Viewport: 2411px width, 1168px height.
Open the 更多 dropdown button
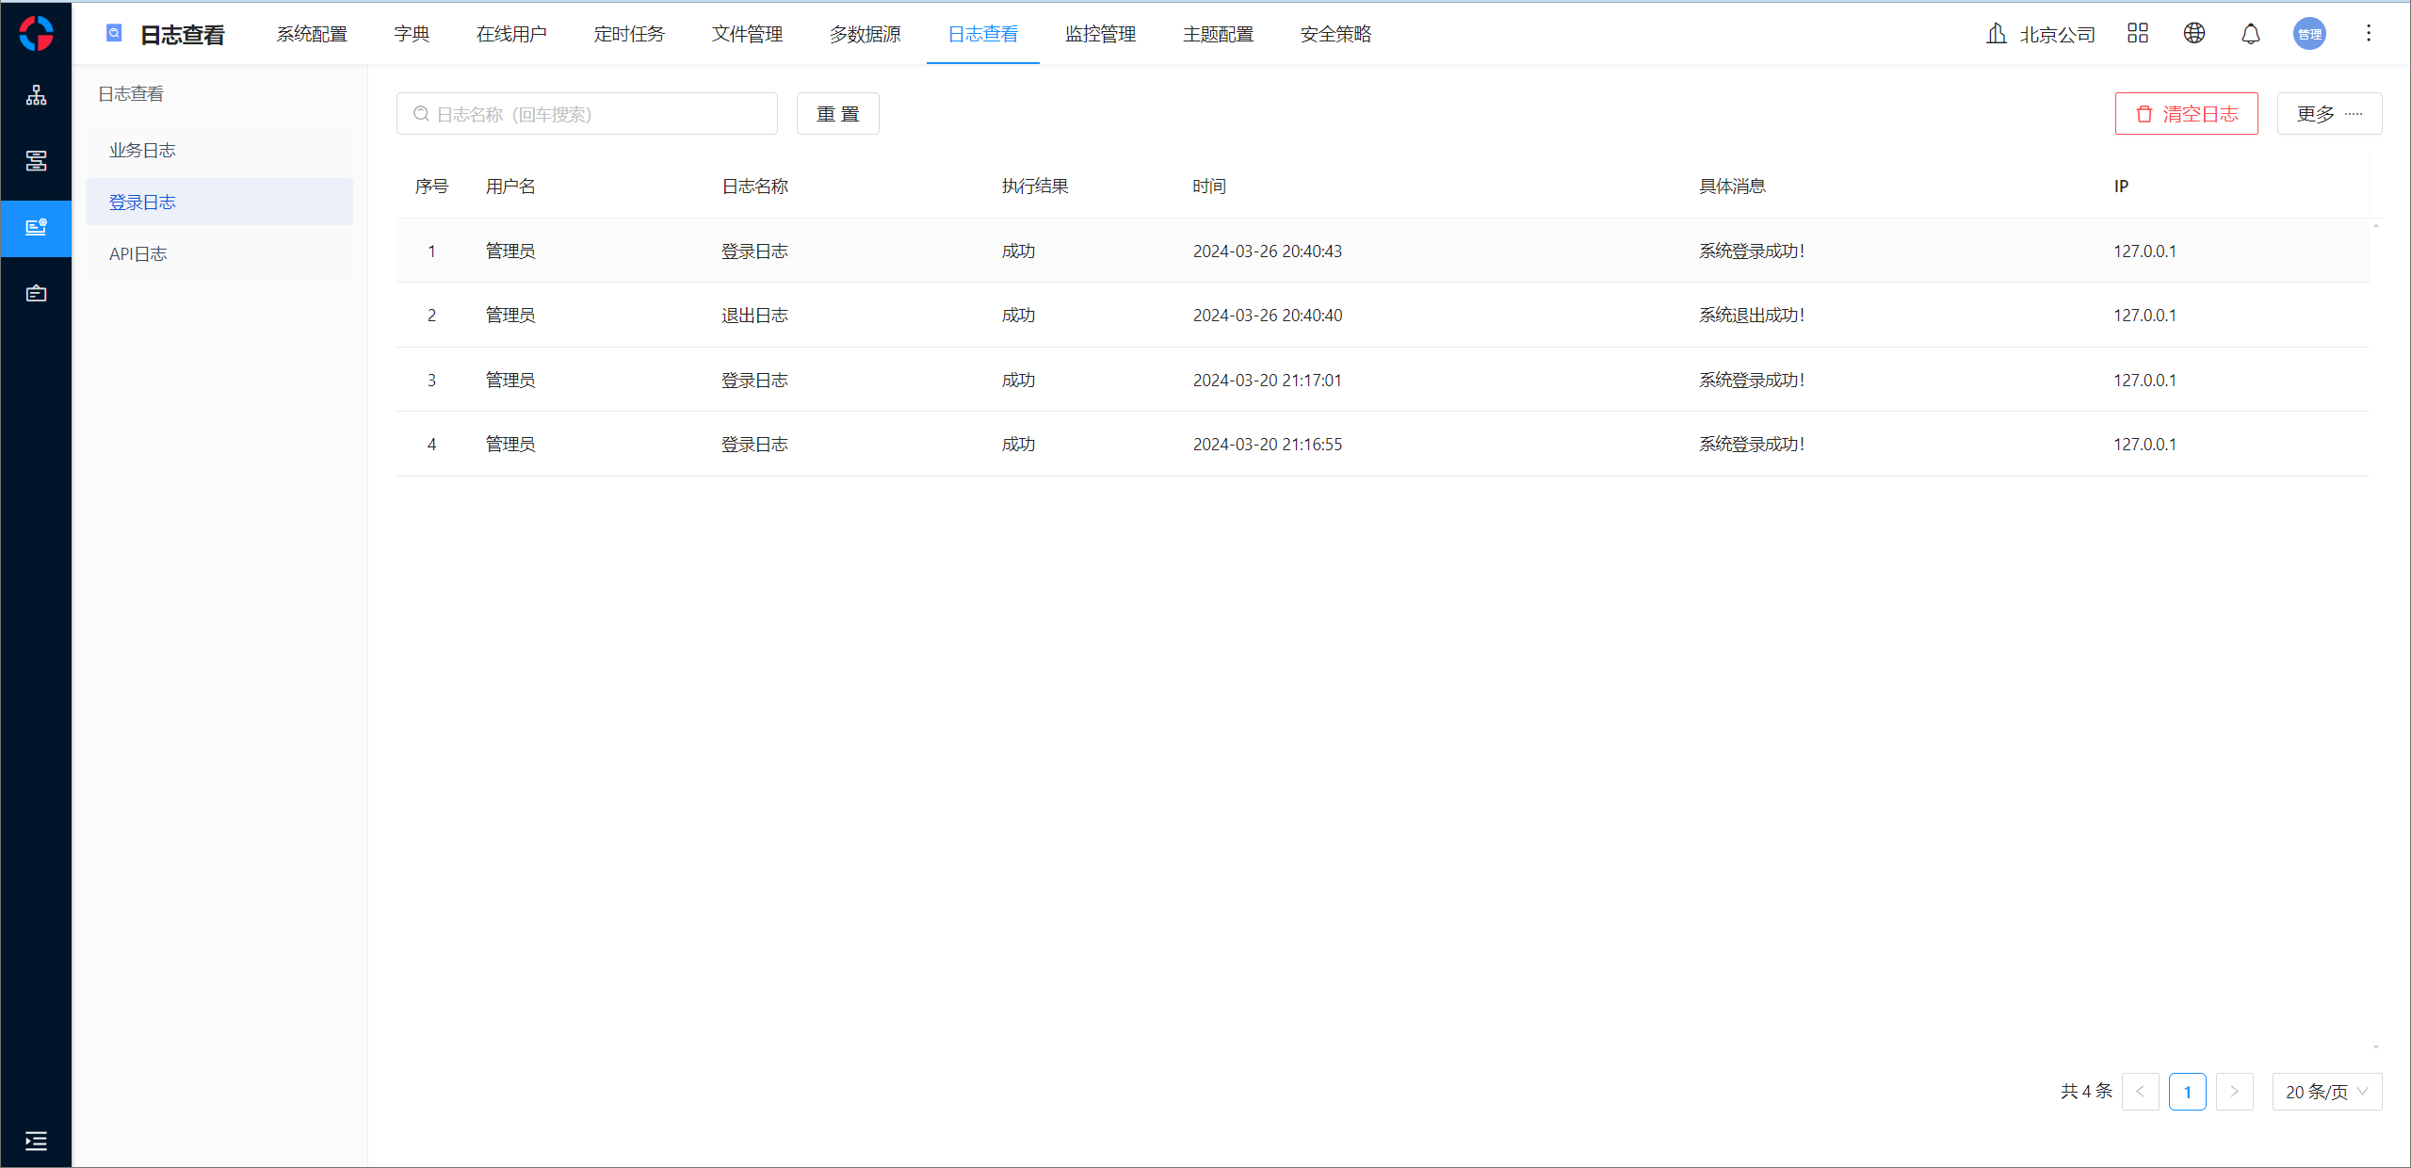point(2328,114)
